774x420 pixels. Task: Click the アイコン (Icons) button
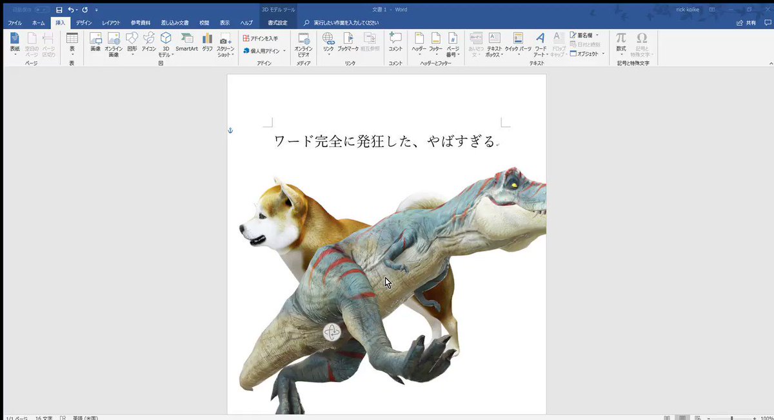point(149,43)
